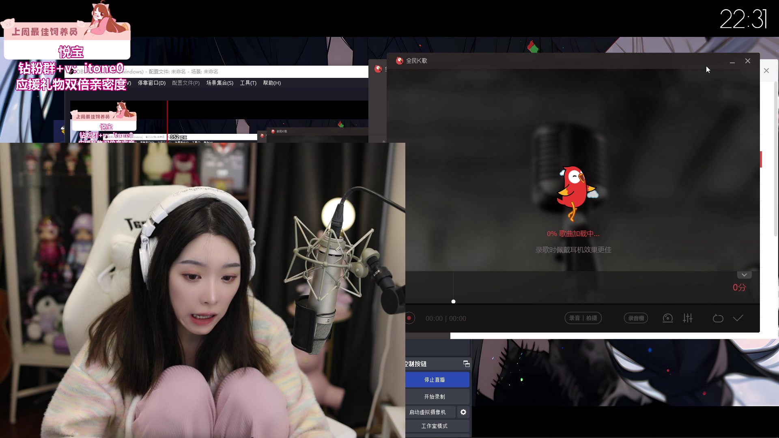Click the restart recording loop icon

tap(718, 318)
